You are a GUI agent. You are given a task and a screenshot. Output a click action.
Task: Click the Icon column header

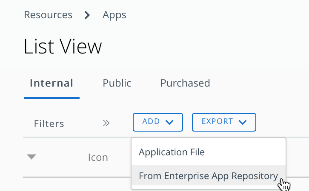click(x=98, y=157)
